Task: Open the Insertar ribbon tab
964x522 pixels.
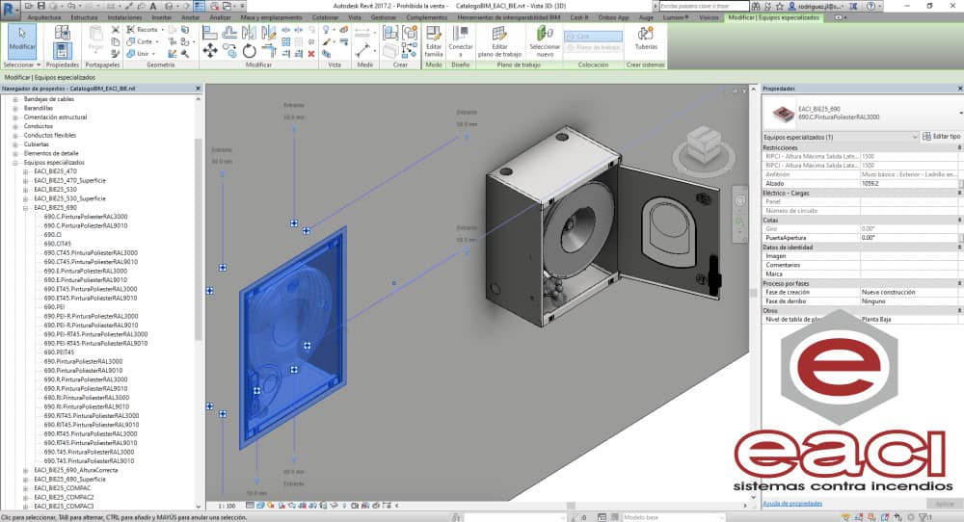Action: tap(162, 17)
